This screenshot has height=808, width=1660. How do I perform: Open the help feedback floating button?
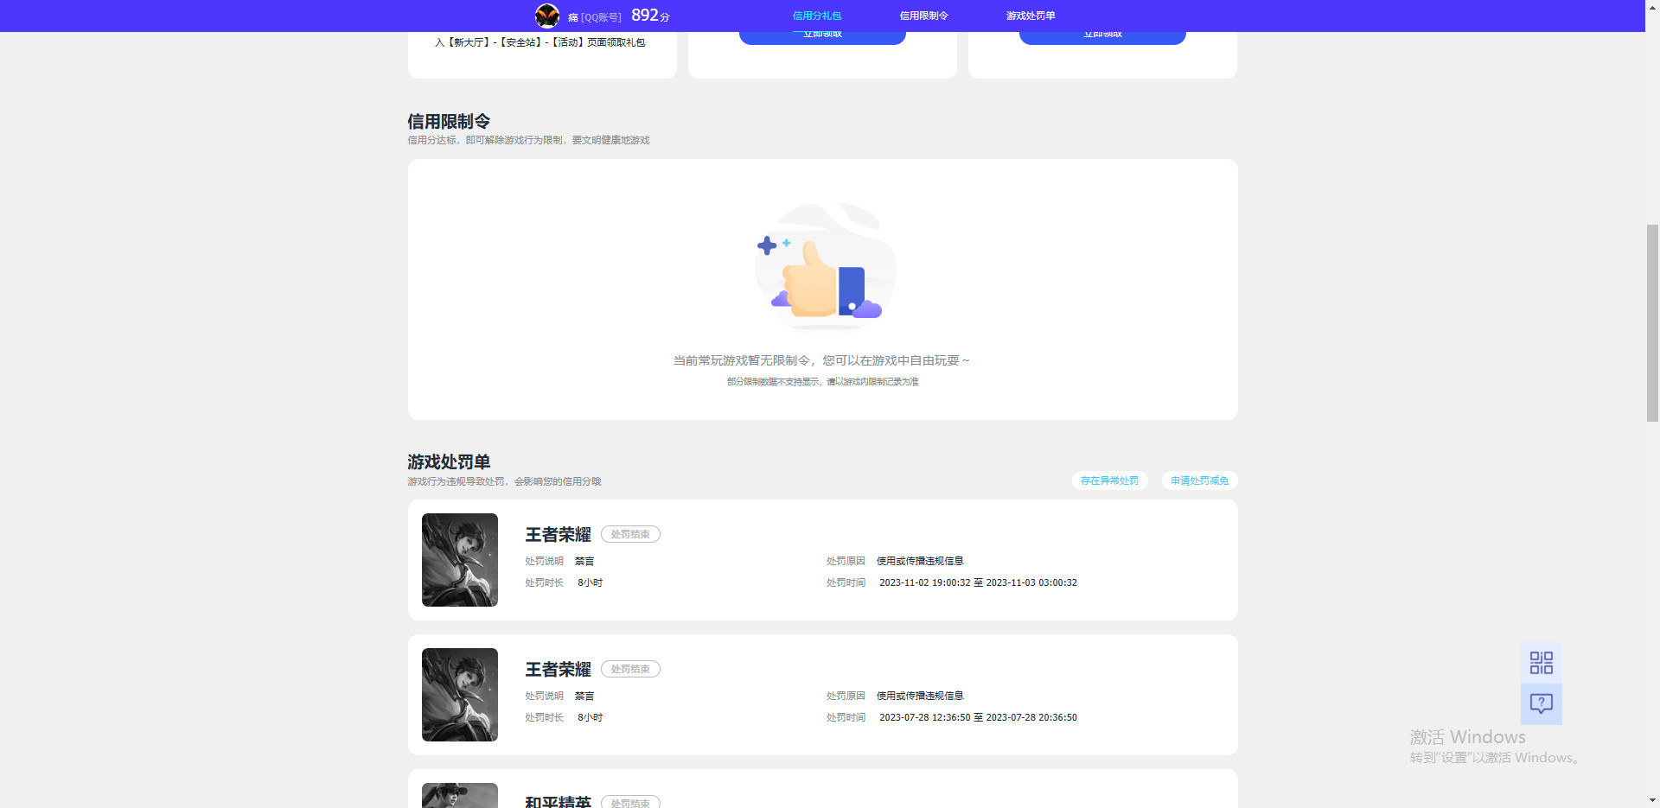point(1542,703)
